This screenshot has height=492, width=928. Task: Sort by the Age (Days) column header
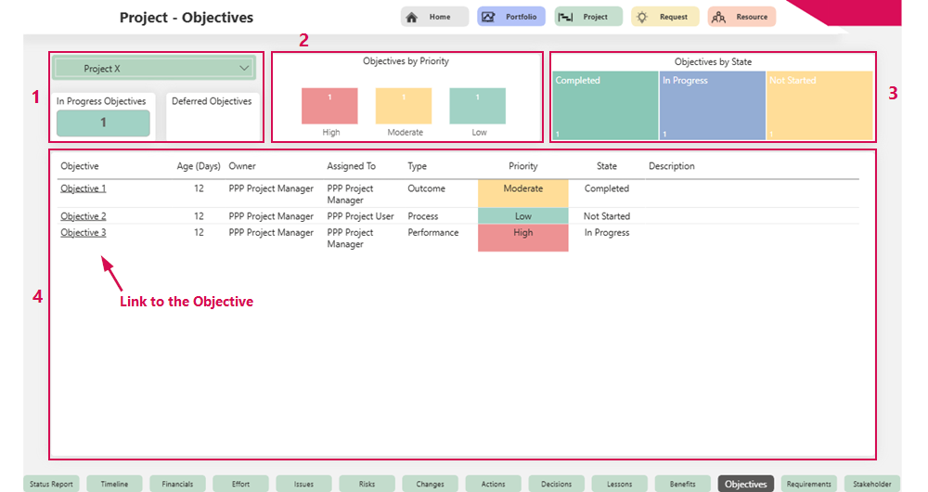pyautogui.click(x=199, y=166)
